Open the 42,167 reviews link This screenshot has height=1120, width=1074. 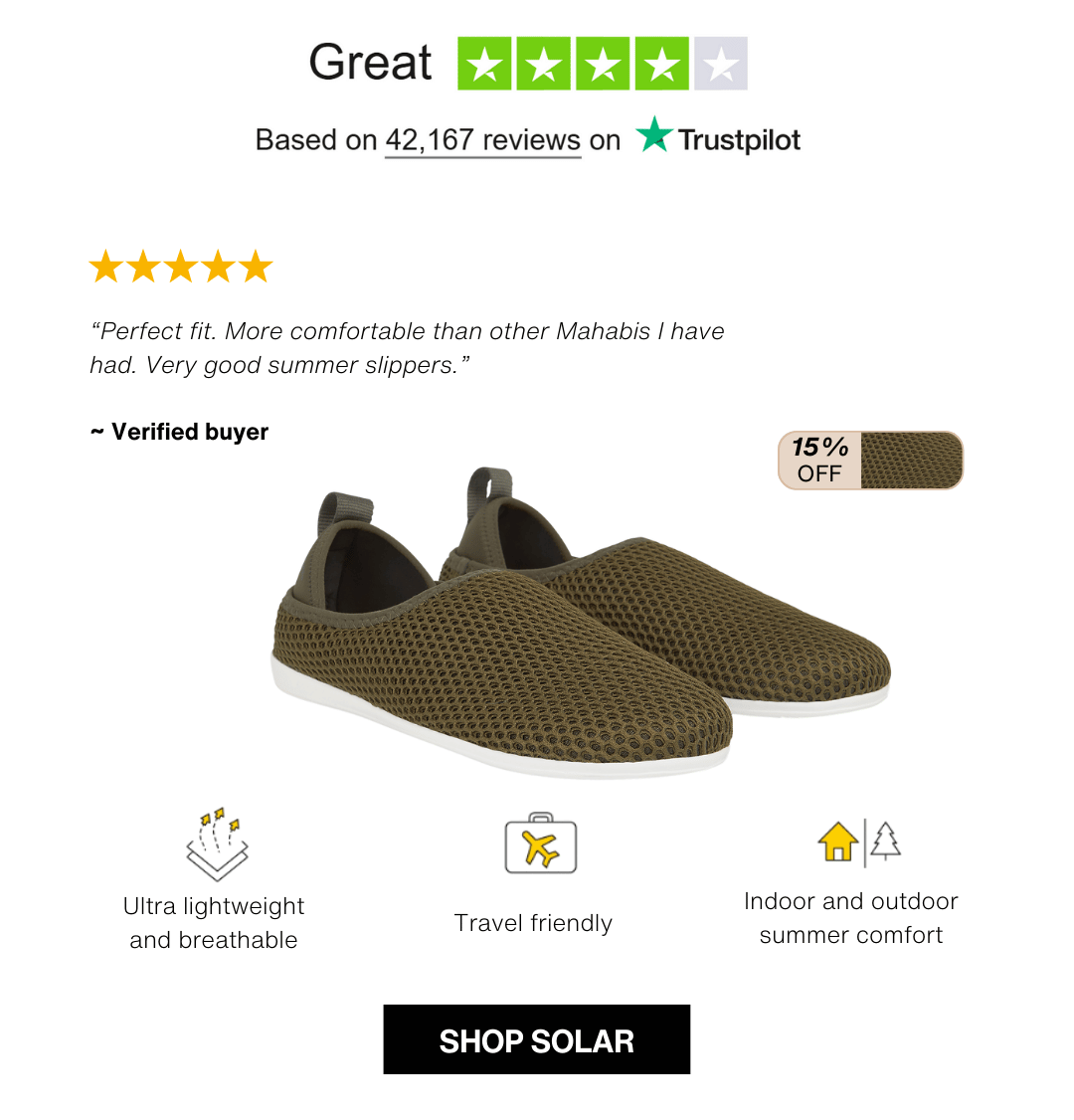click(482, 140)
